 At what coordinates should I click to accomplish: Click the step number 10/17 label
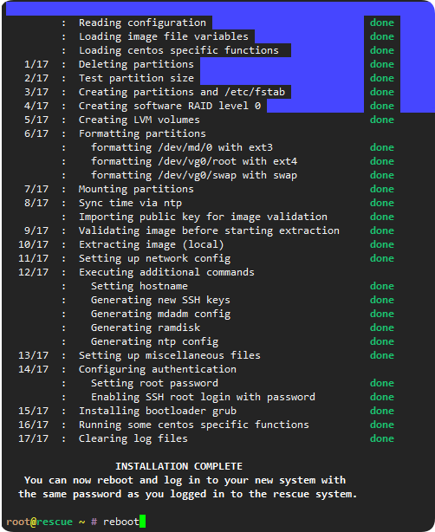click(33, 244)
